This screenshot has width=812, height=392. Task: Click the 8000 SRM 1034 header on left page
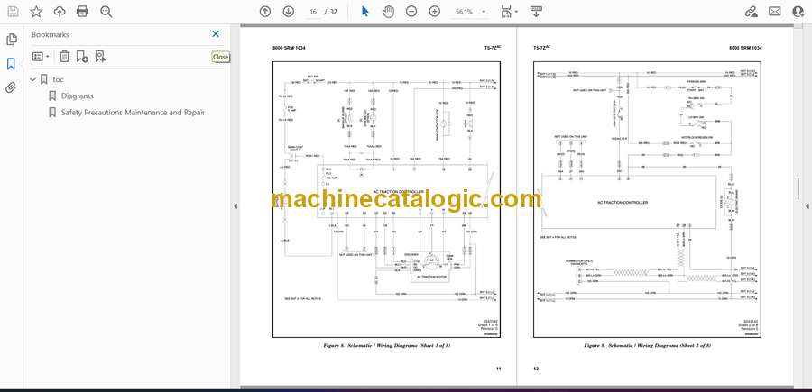tap(289, 48)
